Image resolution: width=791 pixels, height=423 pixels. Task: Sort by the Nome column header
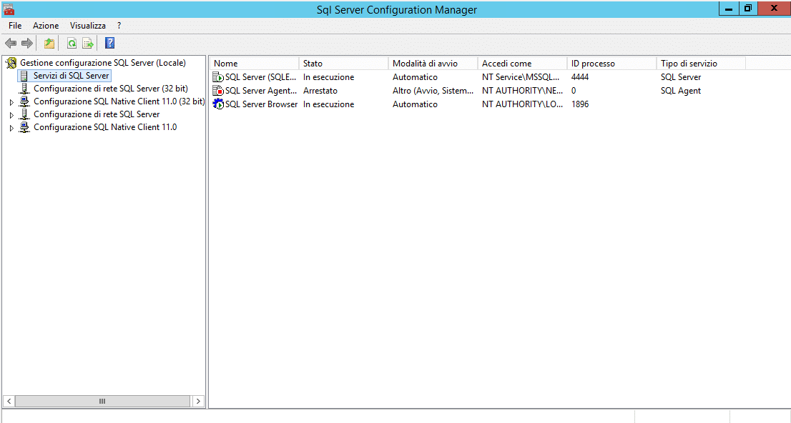click(x=255, y=64)
